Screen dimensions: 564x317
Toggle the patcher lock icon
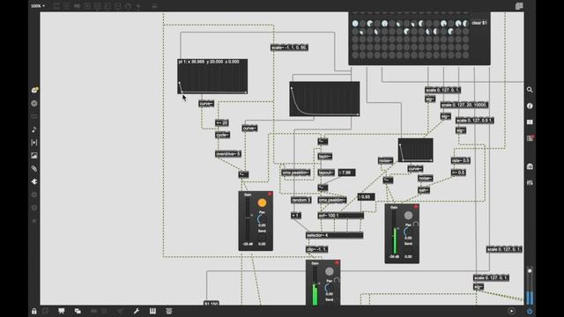pos(34,311)
